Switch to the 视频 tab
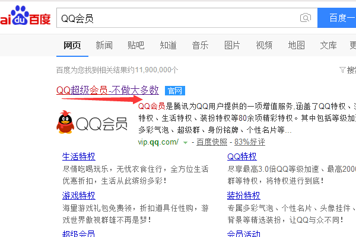Image resolution: width=356 pixels, height=237 pixels. point(264,45)
